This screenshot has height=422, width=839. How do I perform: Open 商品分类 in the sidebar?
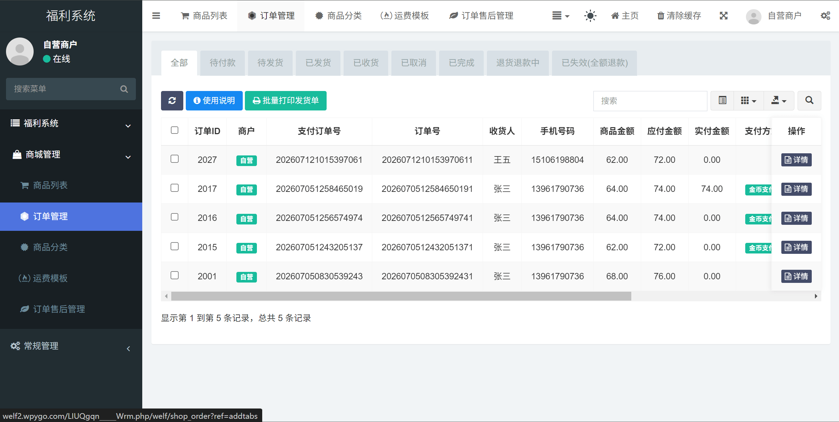click(x=71, y=247)
